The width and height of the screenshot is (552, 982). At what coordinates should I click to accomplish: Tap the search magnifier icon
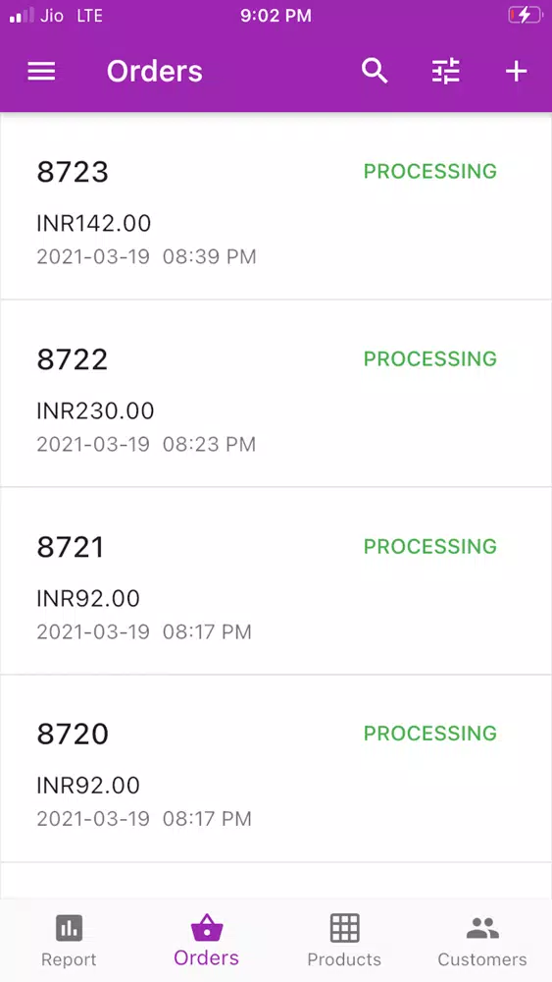[x=375, y=72]
